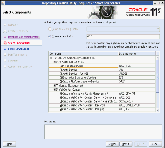
Task: Select the OCSSEARCH schema owner cell
Action: (x=137, y=101)
